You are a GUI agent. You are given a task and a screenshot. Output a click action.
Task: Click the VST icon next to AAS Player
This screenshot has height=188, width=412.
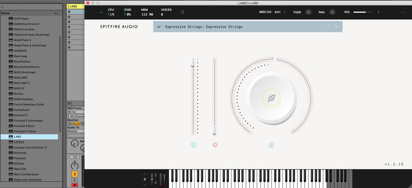(11, 18)
